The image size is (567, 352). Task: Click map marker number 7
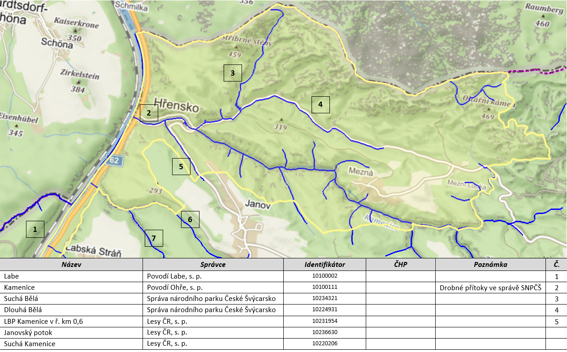[x=154, y=238]
